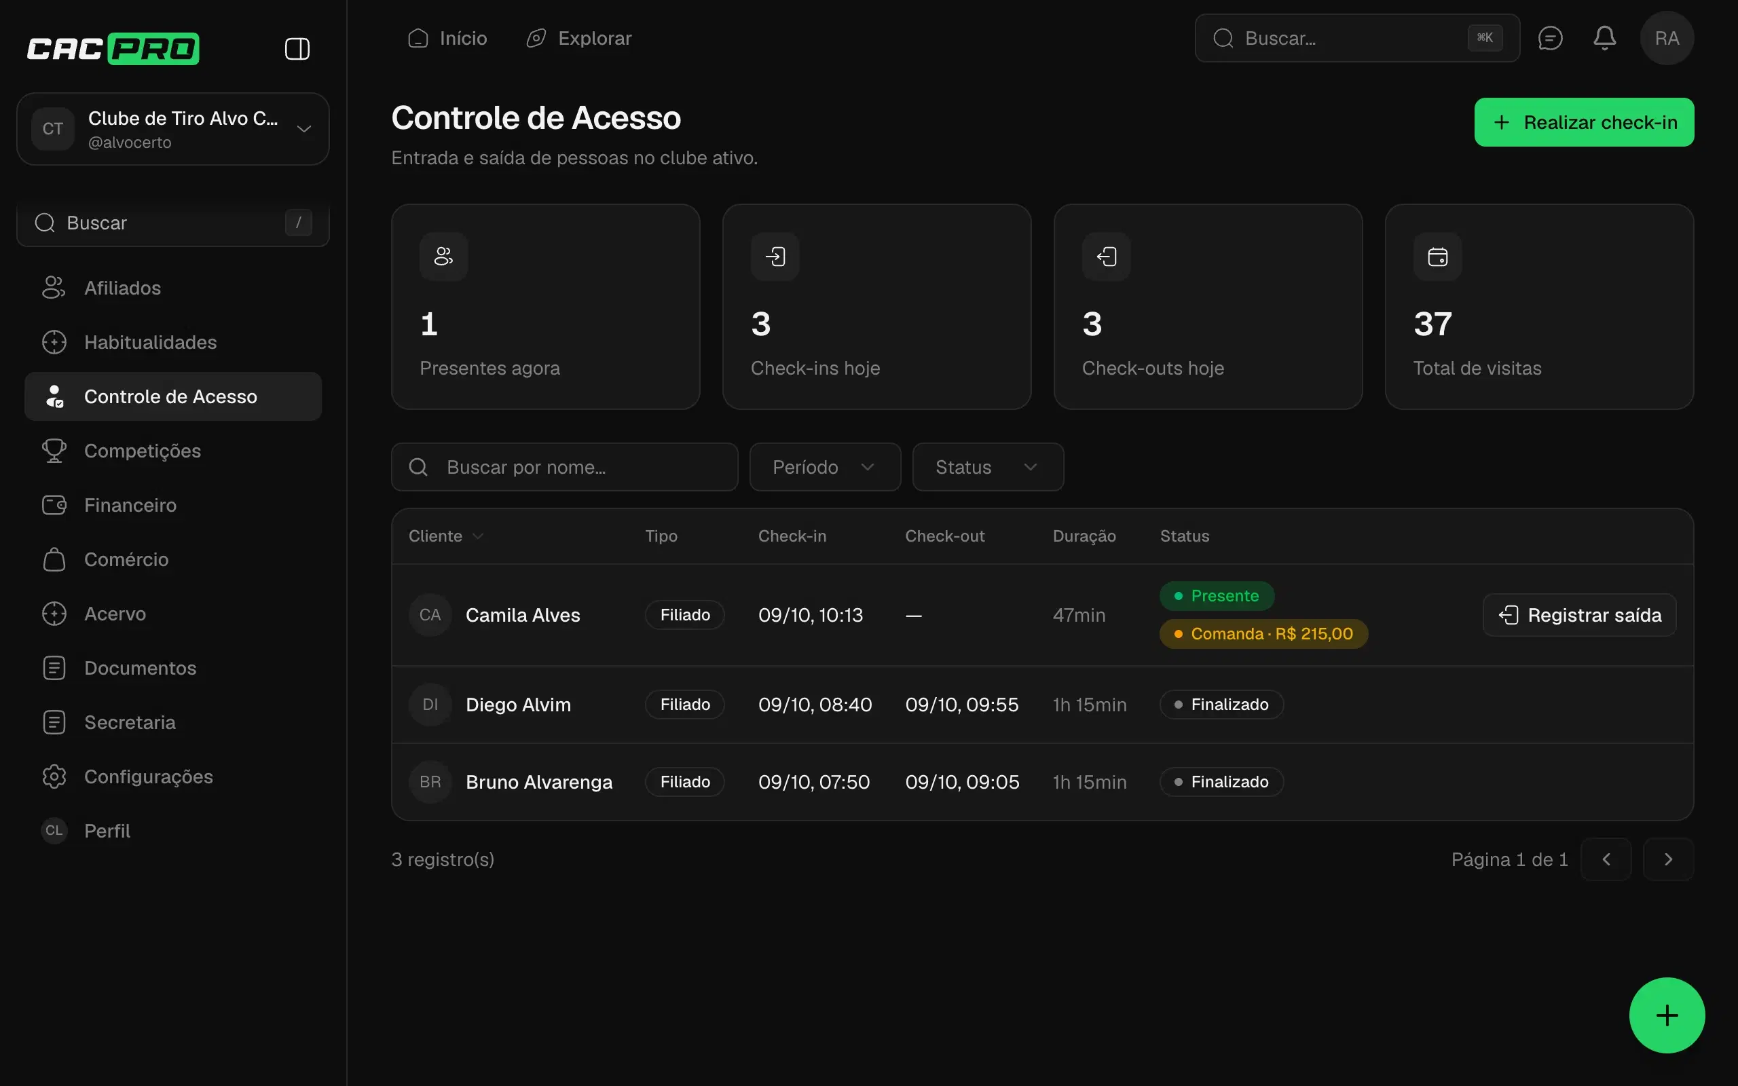Open the chat messages icon
The width and height of the screenshot is (1738, 1086).
(x=1550, y=38)
